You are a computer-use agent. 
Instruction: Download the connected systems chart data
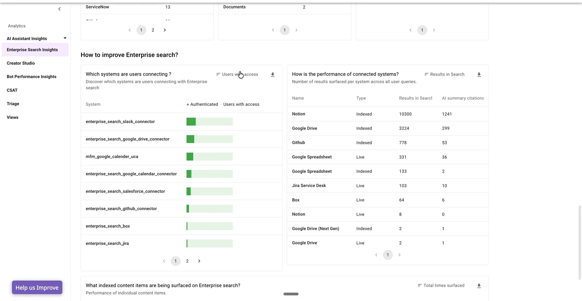point(272,75)
